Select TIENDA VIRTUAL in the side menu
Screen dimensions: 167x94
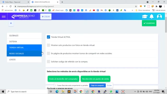pos(24,48)
